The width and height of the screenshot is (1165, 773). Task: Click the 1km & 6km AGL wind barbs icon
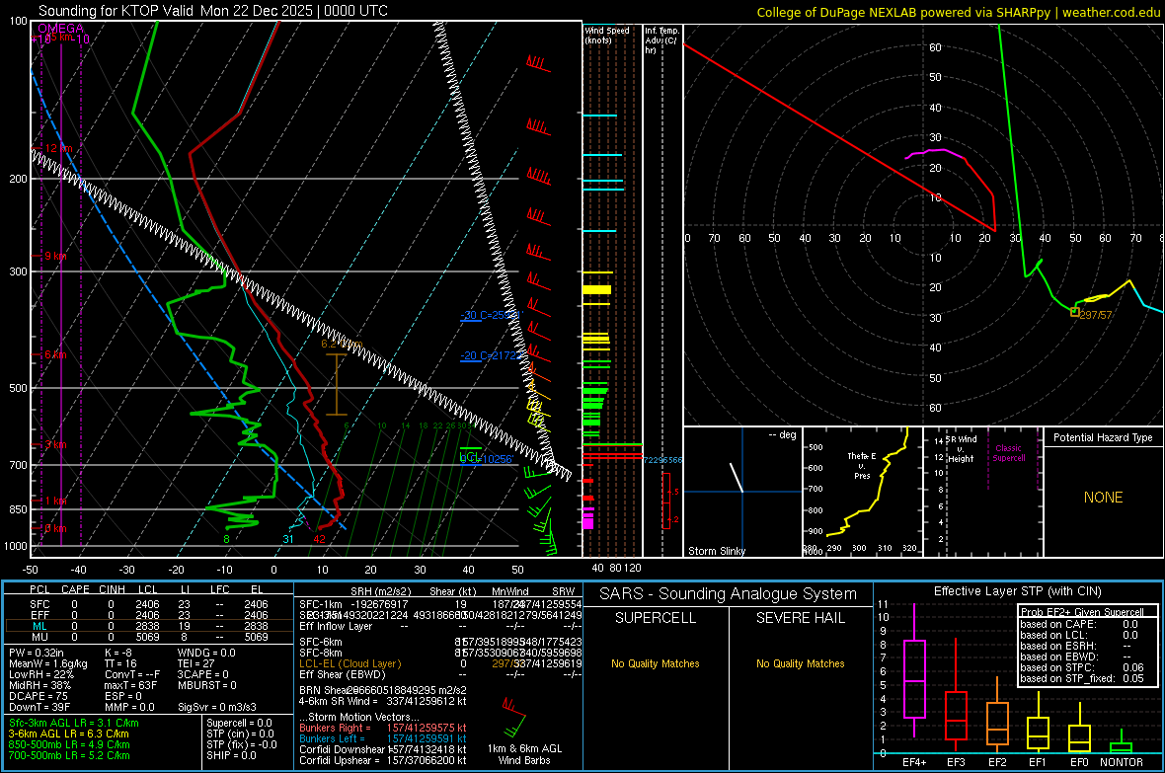click(x=513, y=717)
